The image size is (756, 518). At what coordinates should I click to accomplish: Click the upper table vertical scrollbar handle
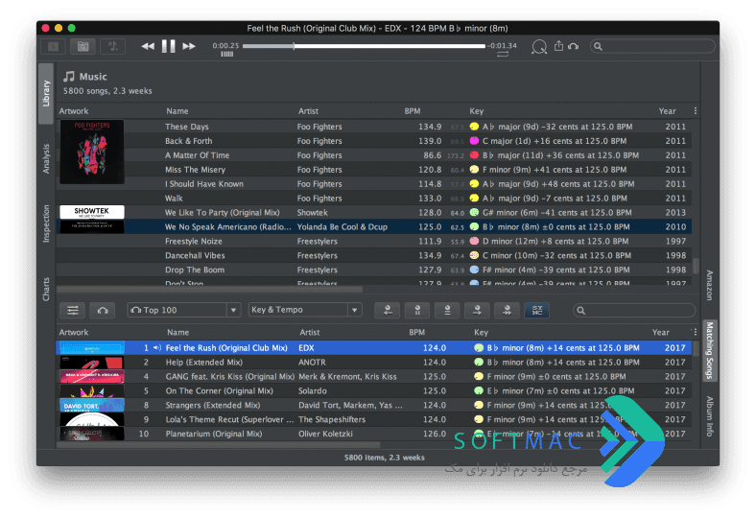tap(696, 266)
